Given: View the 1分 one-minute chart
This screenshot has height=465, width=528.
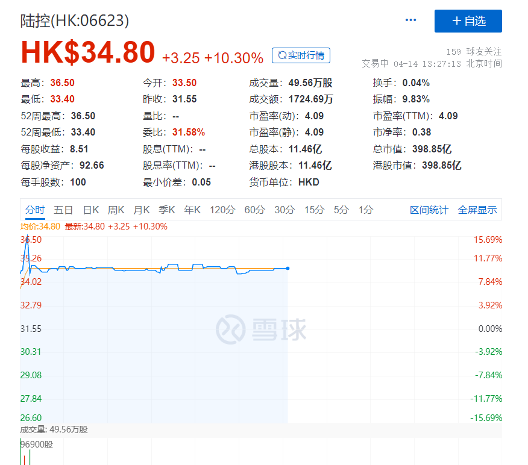Looking at the screenshot, I should coord(365,210).
